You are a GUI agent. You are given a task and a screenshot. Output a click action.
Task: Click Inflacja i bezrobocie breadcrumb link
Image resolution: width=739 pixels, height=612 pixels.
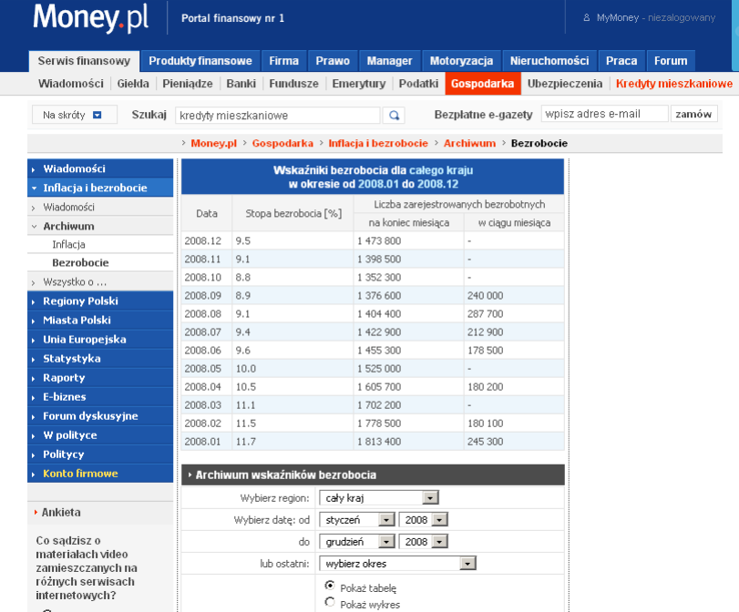378,143
